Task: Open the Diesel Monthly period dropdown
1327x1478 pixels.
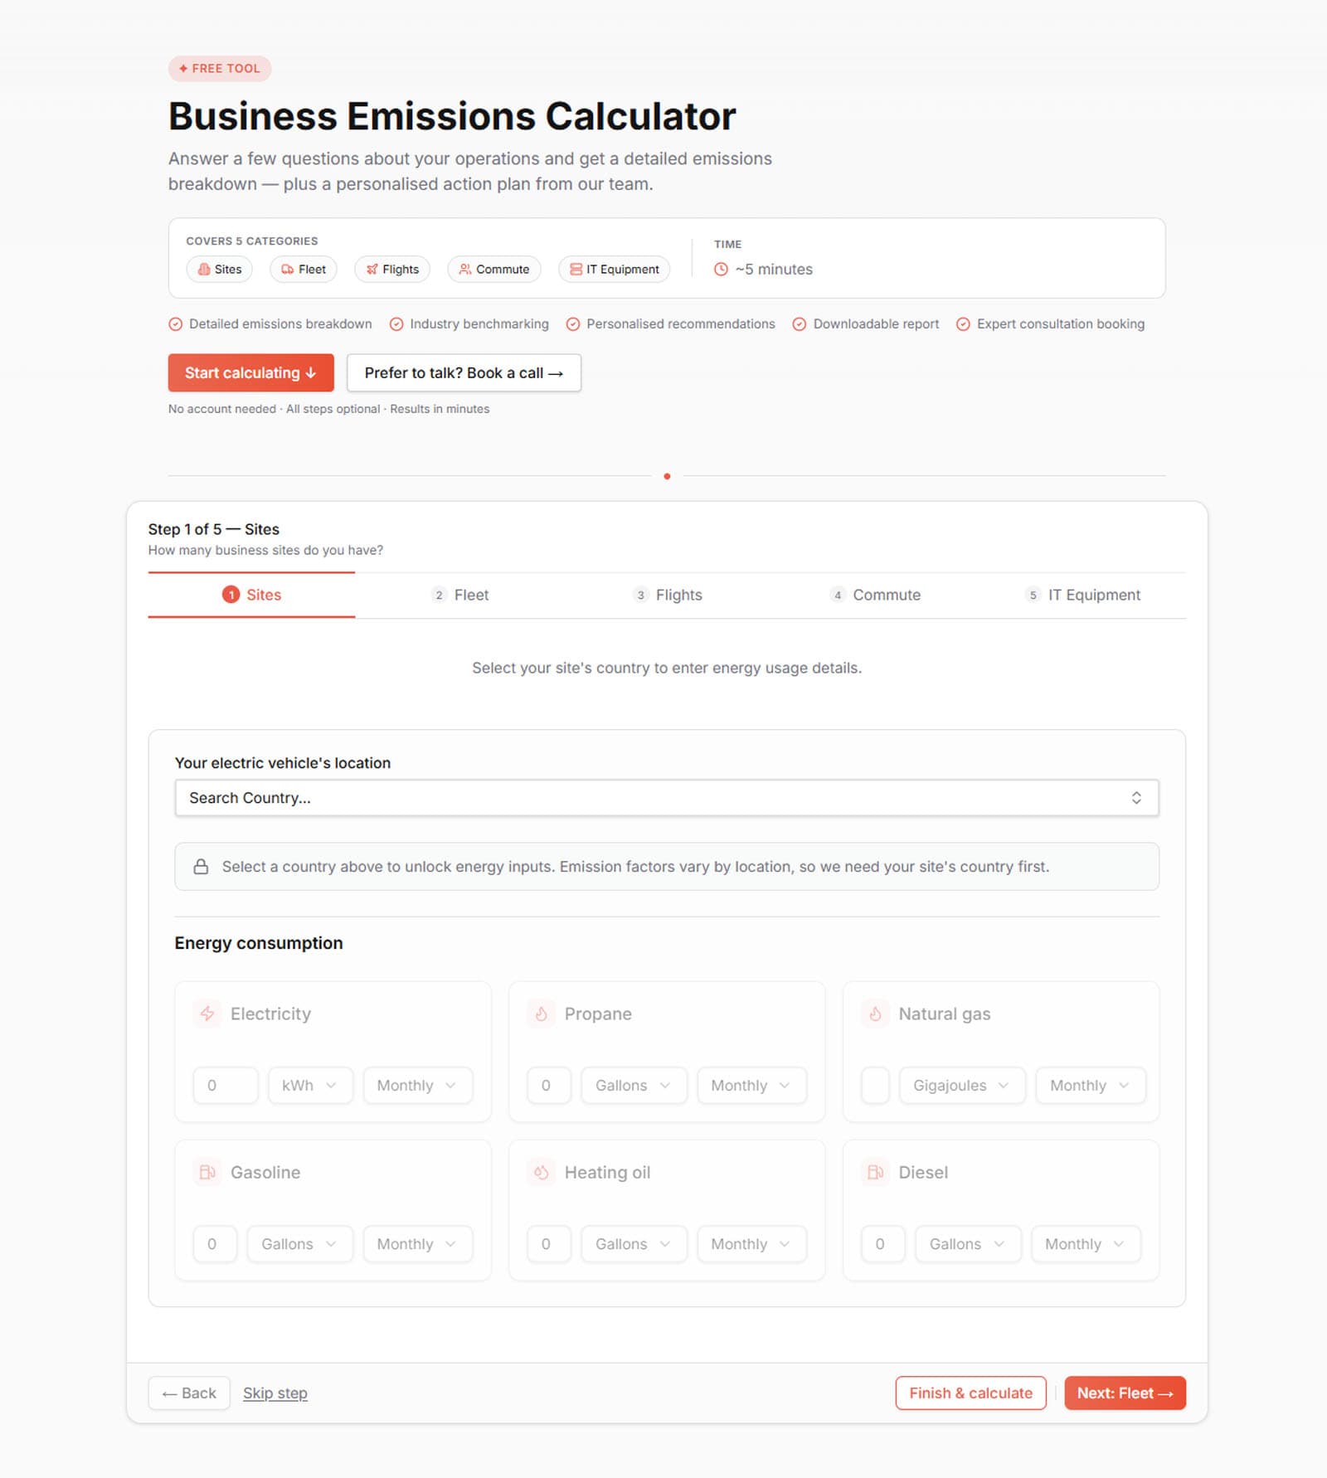Action: point(1086,1243)
